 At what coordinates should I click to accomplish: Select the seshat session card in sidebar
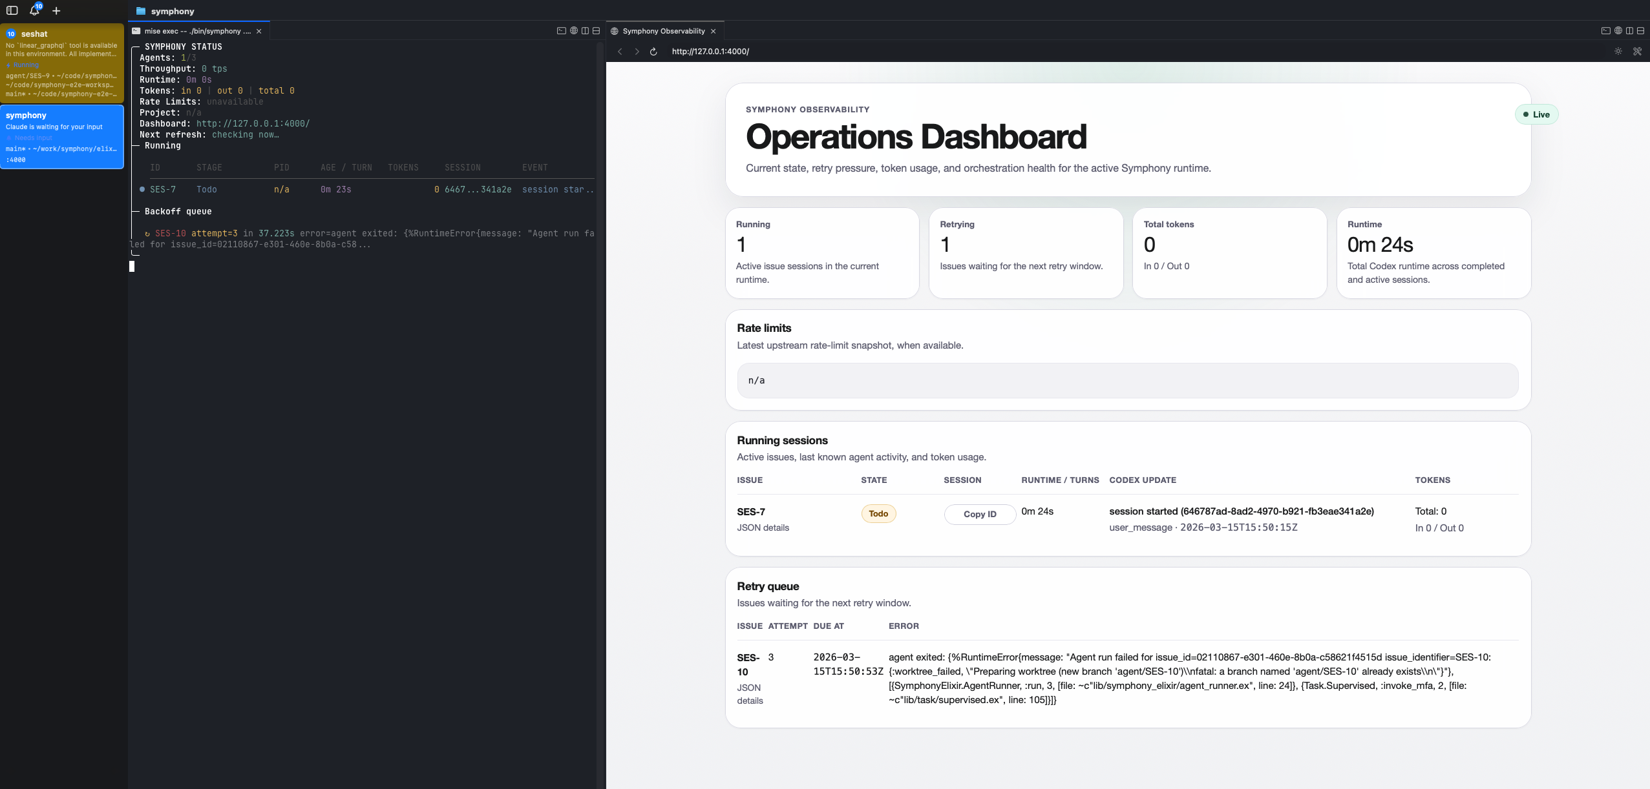coord(62,63)
